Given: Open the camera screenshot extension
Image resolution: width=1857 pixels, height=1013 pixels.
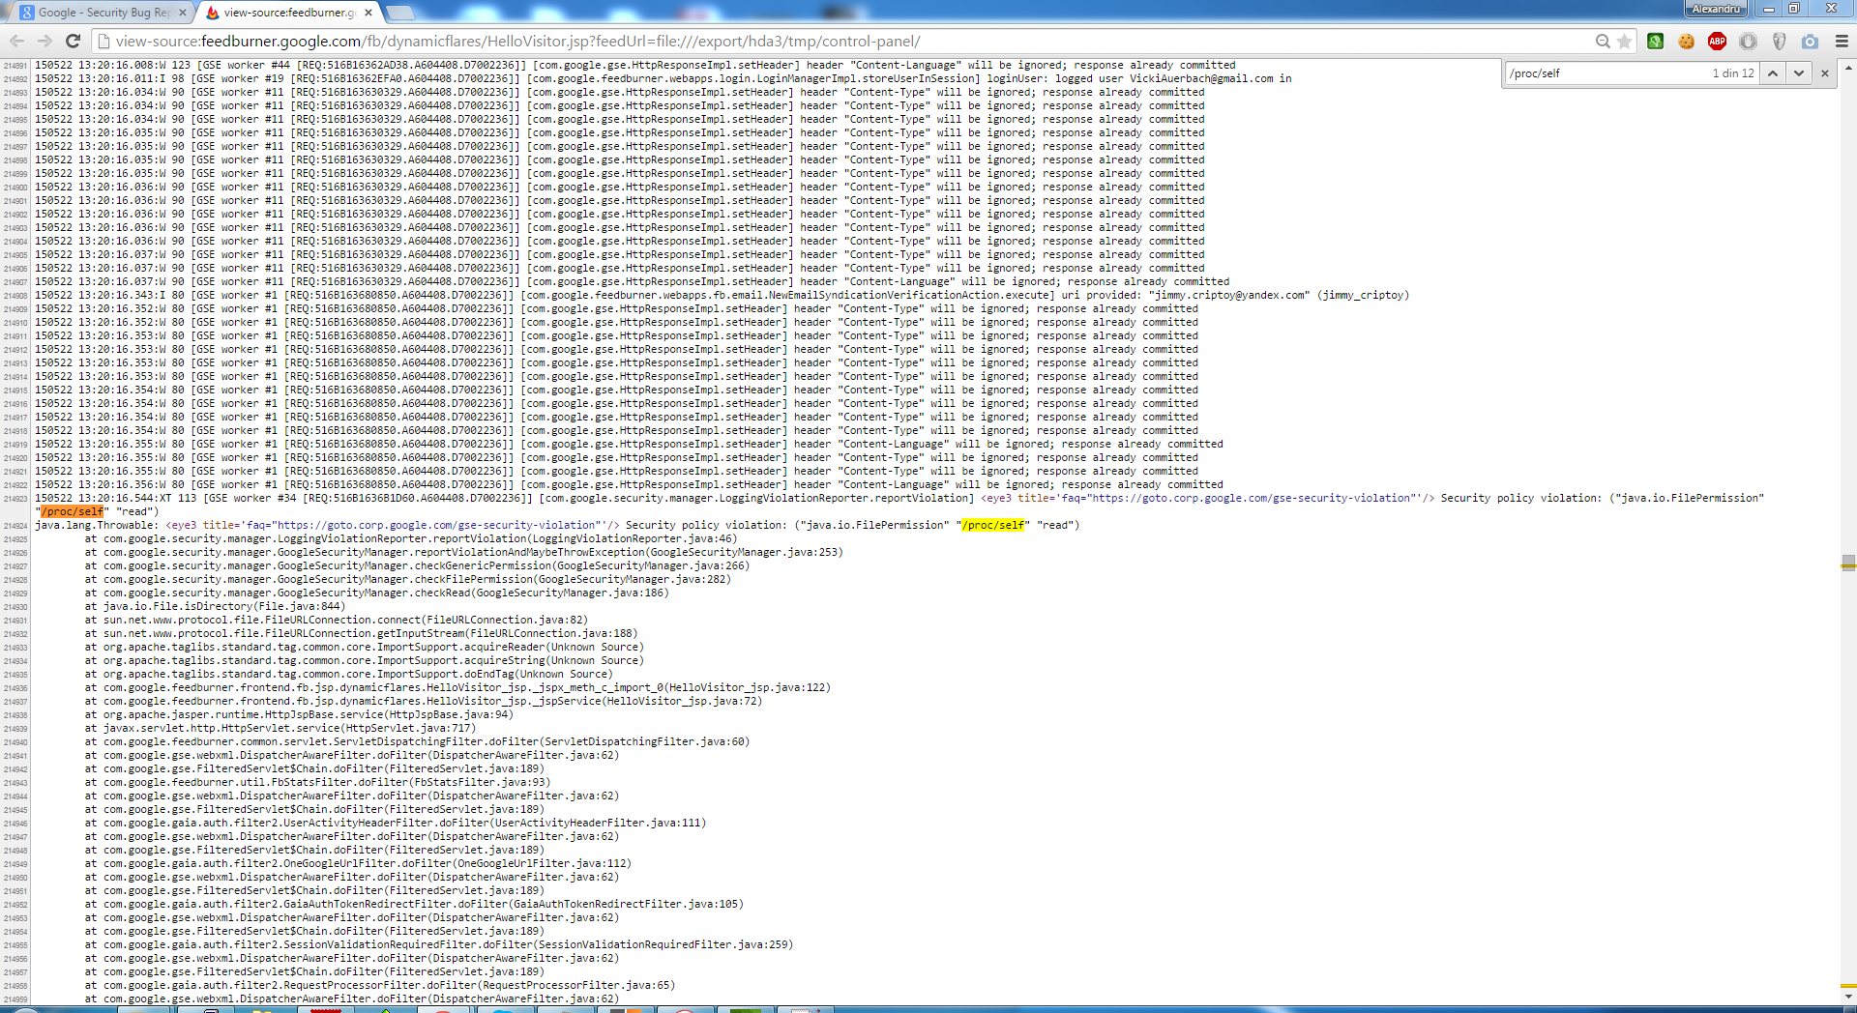Looking at the screenshot, I should (x=1810, y=42).
